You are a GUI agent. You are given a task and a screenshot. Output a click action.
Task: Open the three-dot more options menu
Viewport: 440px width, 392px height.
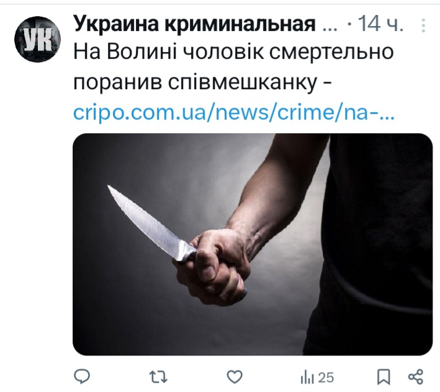point(423,25)
